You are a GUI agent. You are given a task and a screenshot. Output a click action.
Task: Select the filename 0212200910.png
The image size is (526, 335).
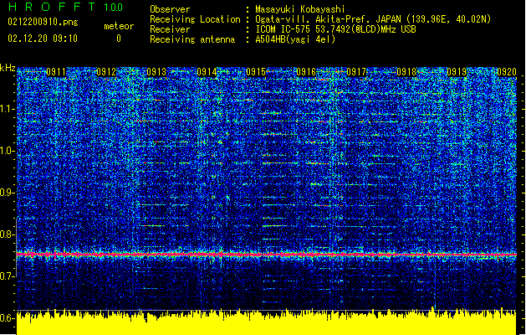43,22
